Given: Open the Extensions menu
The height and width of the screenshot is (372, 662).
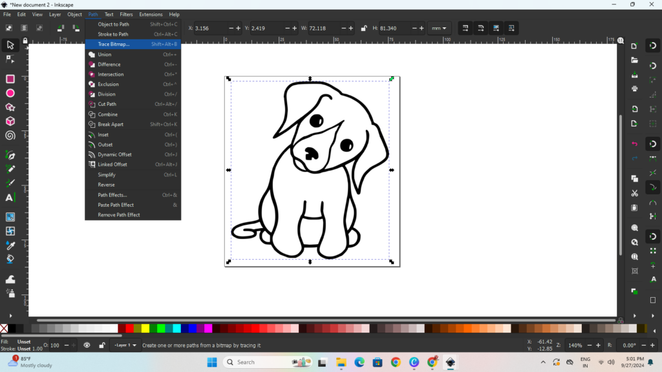Looking at the screenshot, I should pos(151,14).
